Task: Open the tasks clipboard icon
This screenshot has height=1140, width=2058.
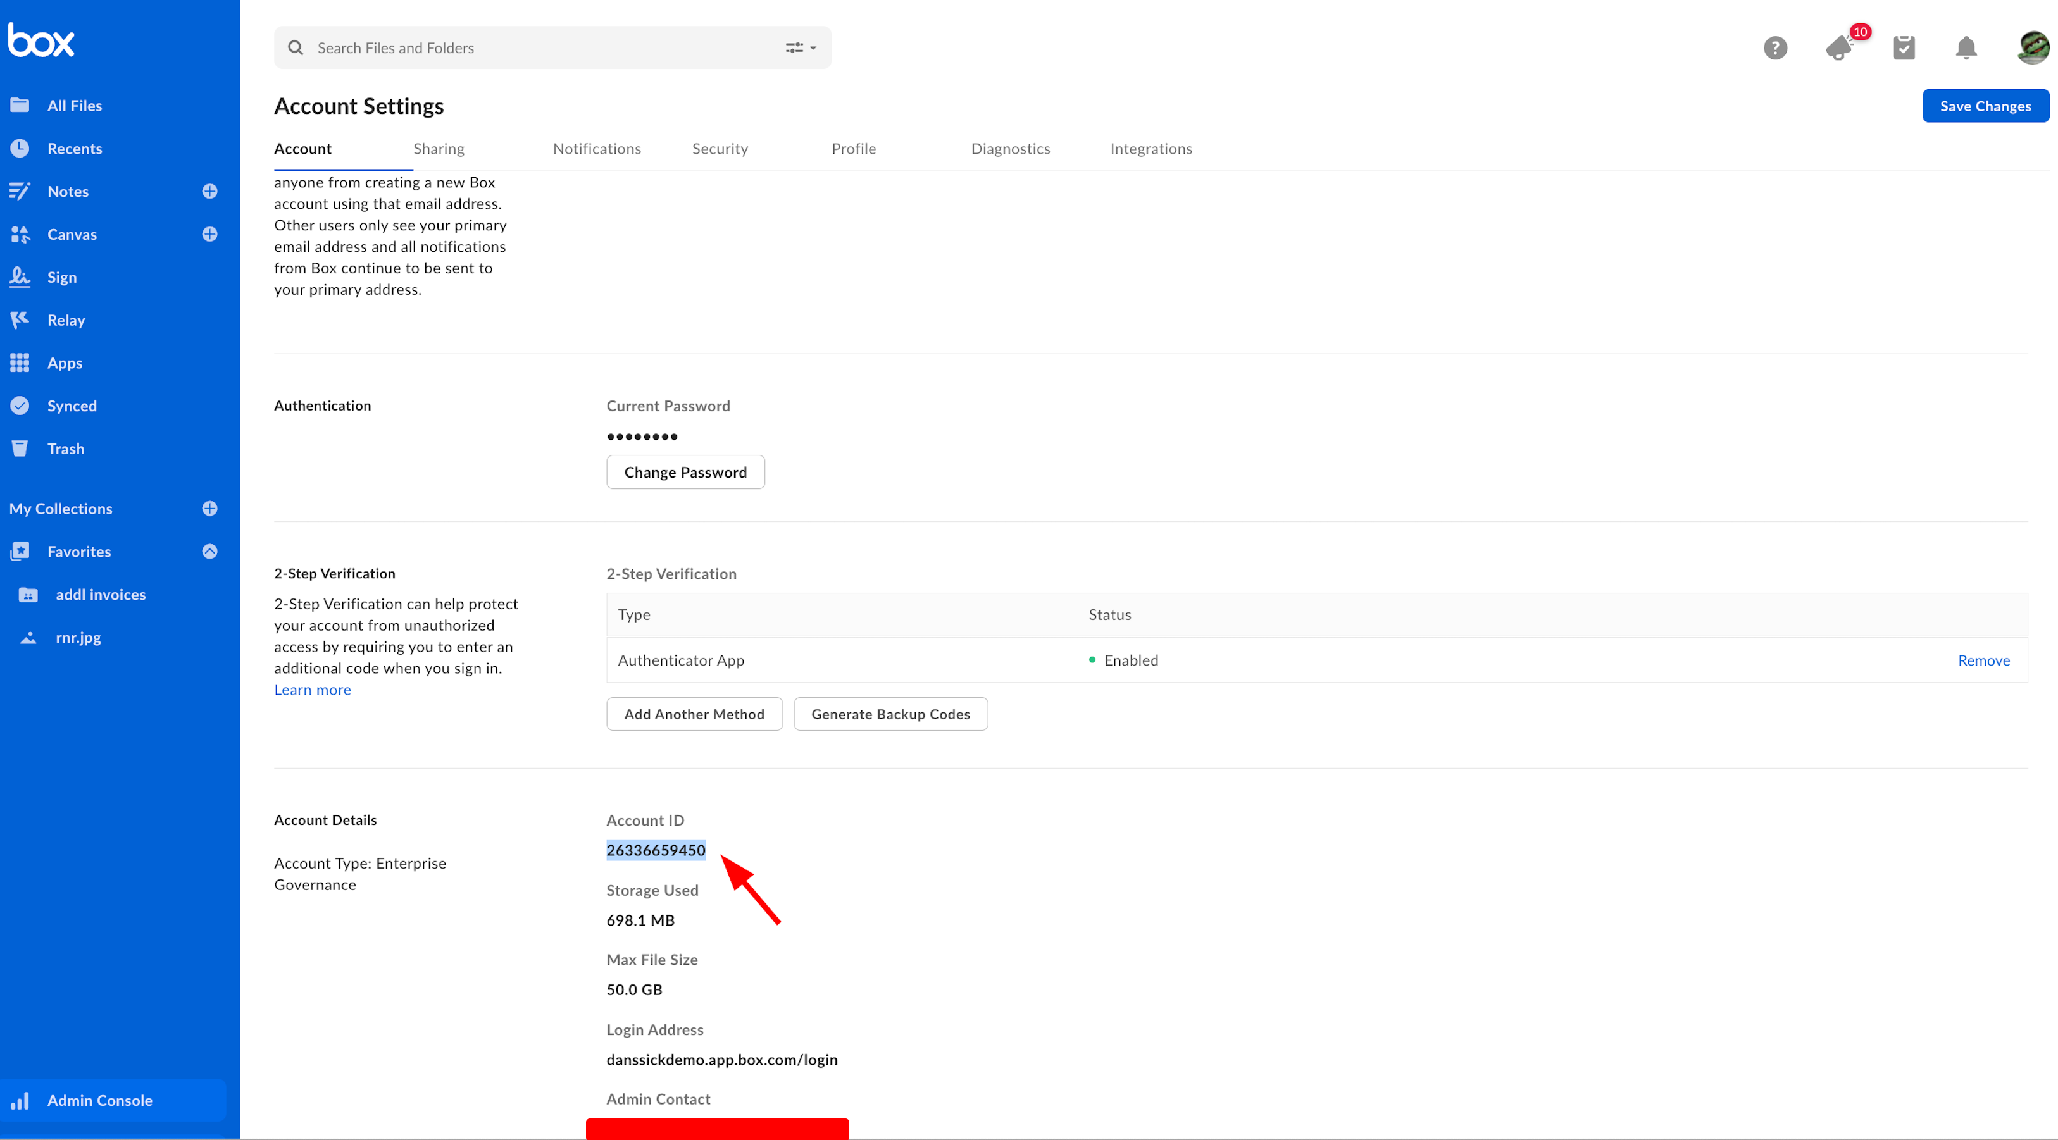Action: click(x=1904, y=48)
